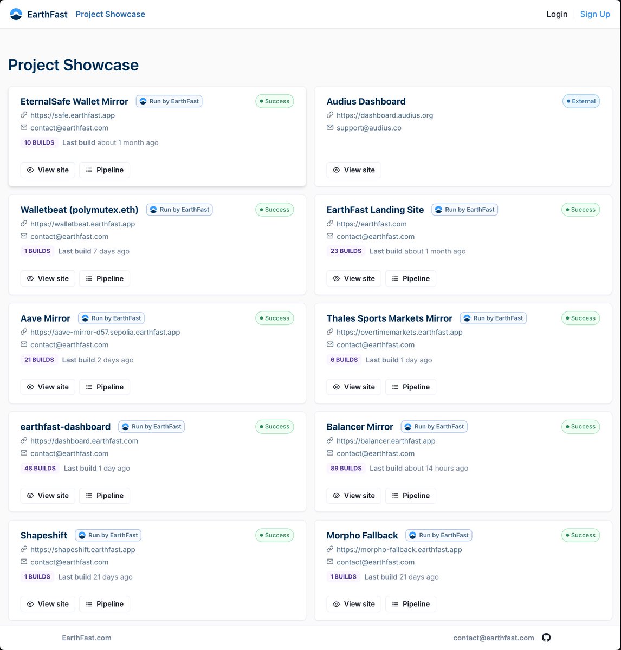Image resolution: width=621 pixels, height=650 pixels.
Task: Open the aave-mirror-d57.sepolia.earthfast.app link
Action: point(105,332)
